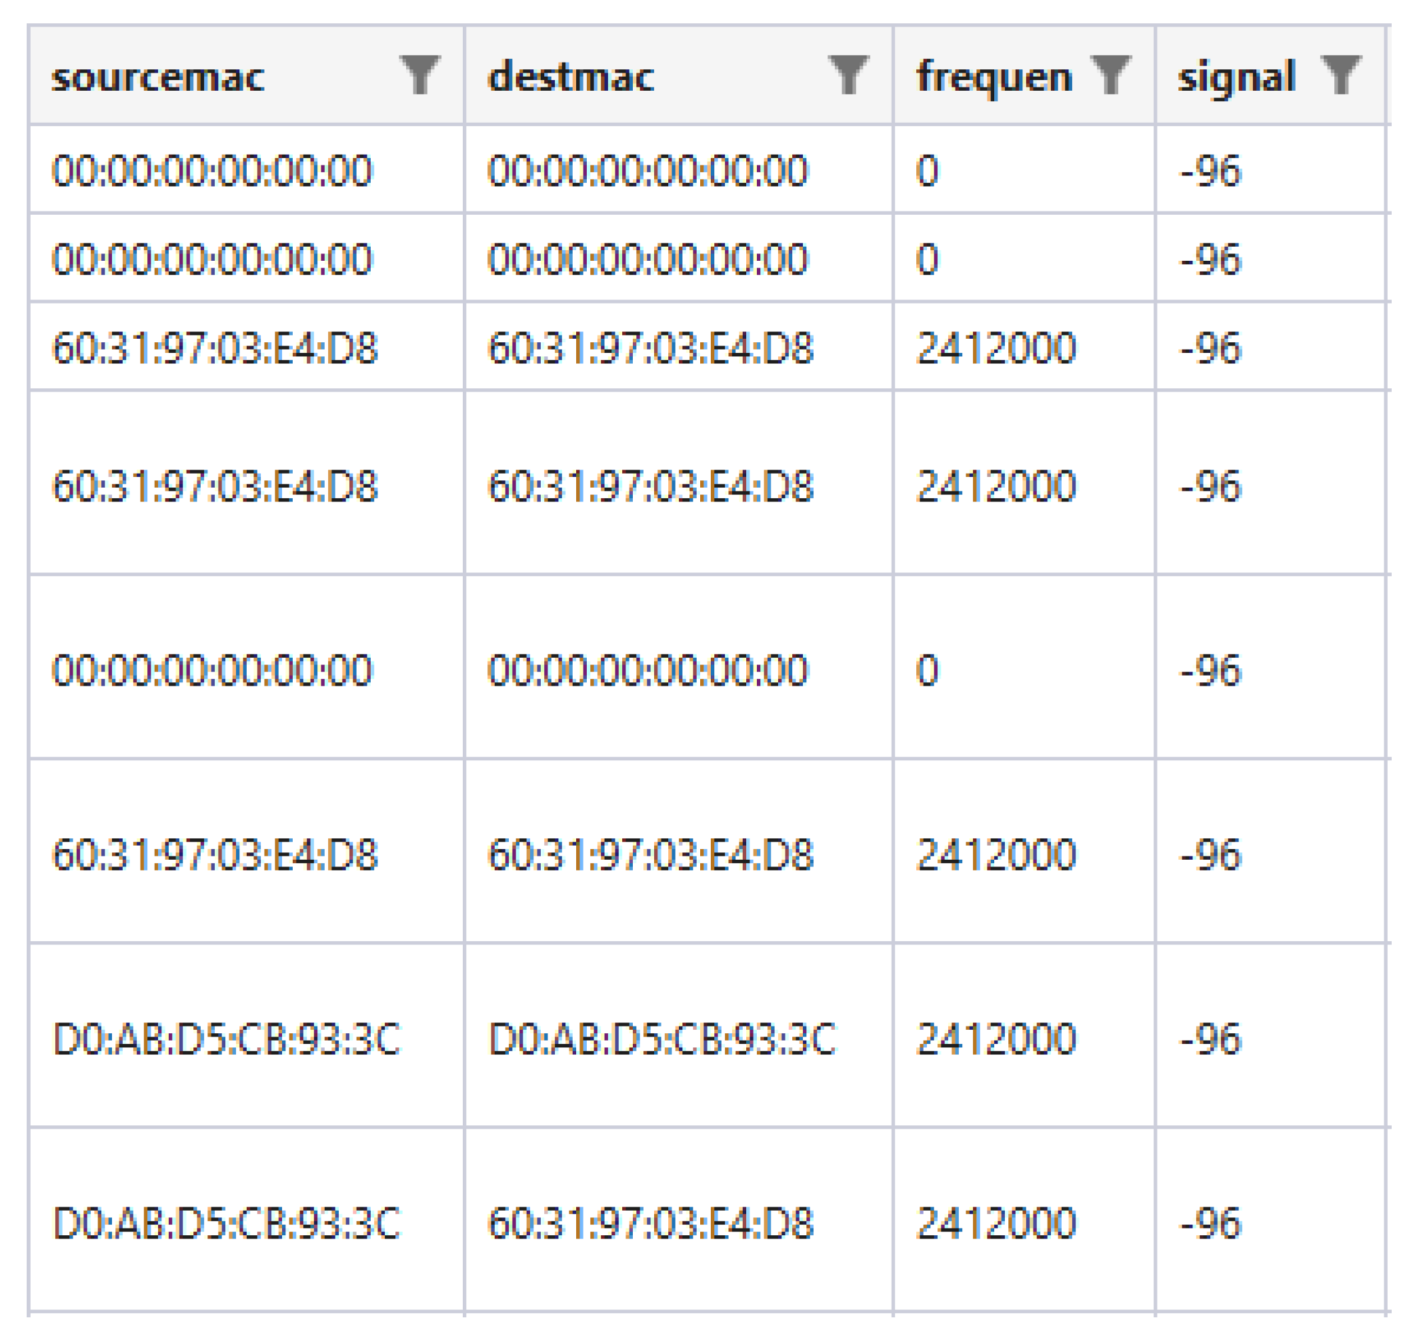Select destmac 00:00:00:00:00:00 in second row
Screen dimensions: 1407x1336
click(648, 259)
